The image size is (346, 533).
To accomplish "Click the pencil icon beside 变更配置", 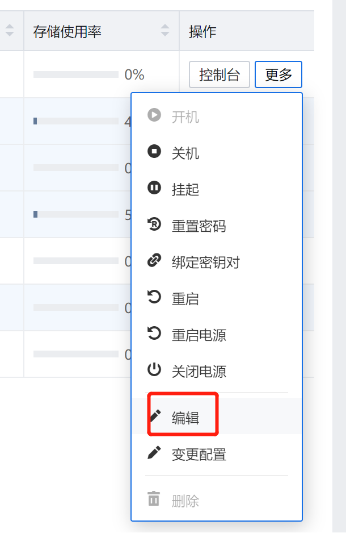I will 154,453.
